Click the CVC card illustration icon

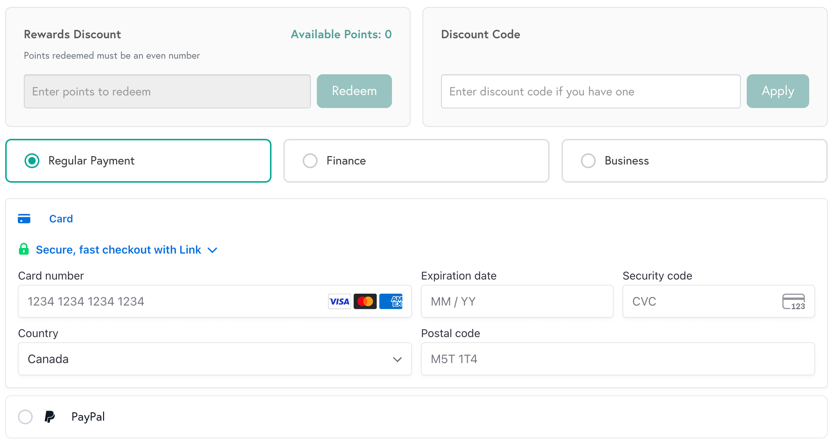pyautogui.click(x=794, y=301)
